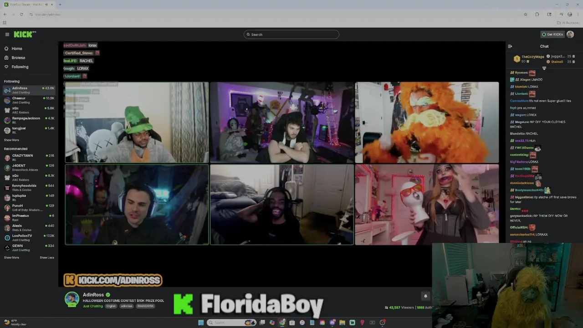Open PuncH recommended channel
583x328 pixels.
tap(29, 208)
